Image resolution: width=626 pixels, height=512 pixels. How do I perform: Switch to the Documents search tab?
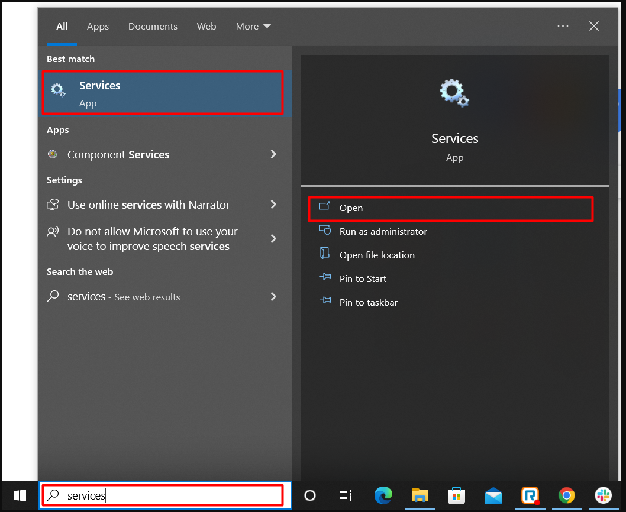pyautogui.click(x=153, y=27)
